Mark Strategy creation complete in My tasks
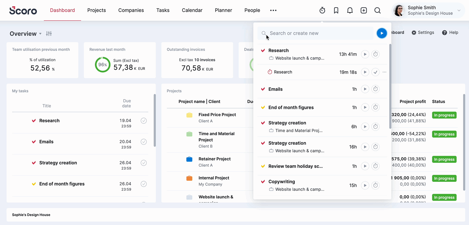The width and height of the screenshot is (469, 225). click(144, 163)
